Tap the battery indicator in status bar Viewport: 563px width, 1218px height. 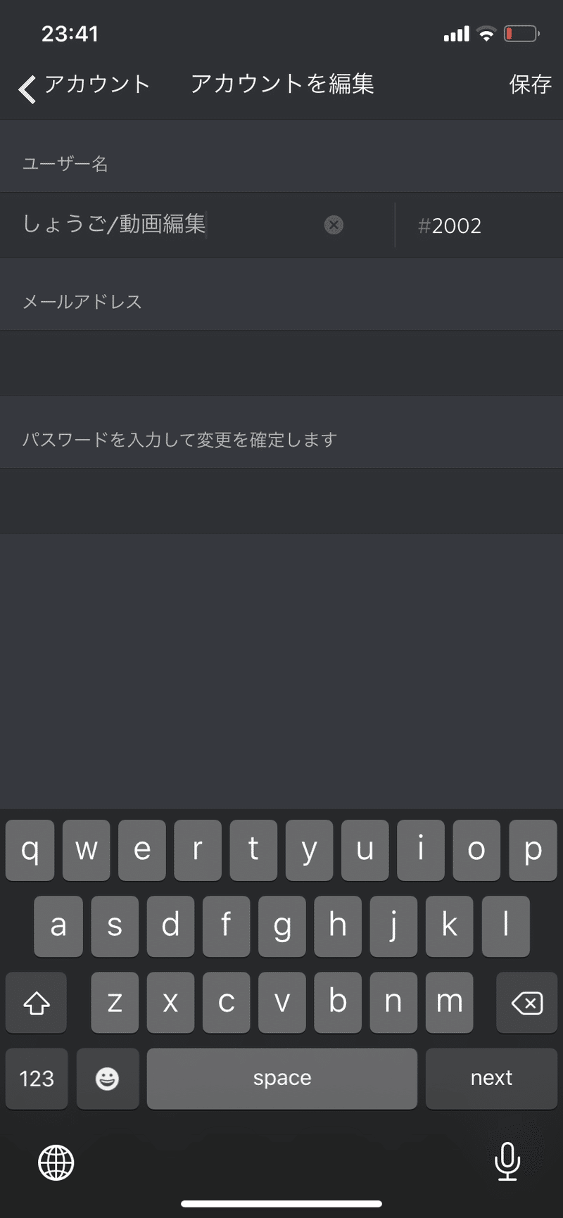521,34
